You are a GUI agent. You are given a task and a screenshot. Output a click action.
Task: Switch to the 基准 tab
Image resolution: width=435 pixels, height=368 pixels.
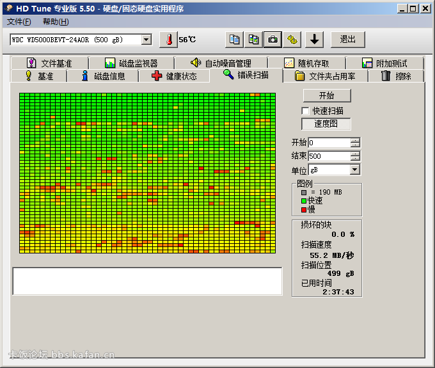coord(39,76)
